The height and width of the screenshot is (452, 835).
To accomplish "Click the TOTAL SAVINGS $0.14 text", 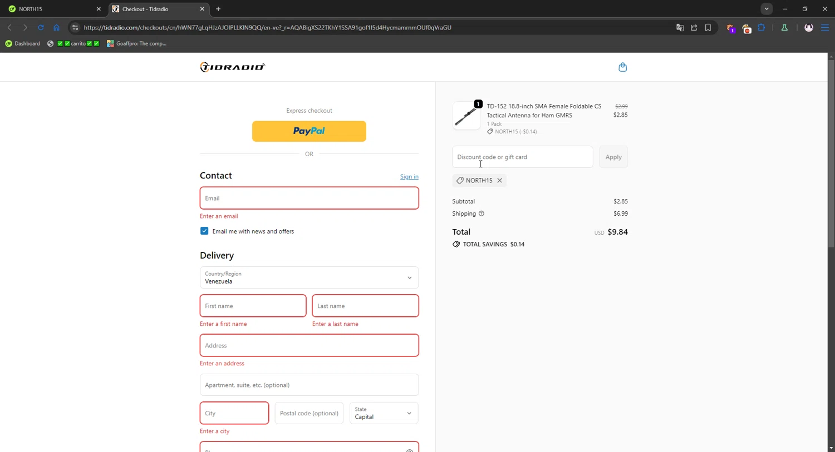I will (494, 244).
